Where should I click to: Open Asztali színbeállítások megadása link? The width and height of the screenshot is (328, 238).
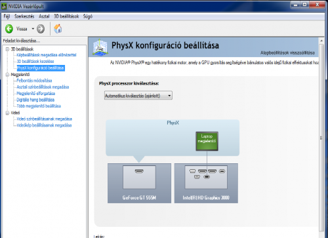[x=43, y=87]
